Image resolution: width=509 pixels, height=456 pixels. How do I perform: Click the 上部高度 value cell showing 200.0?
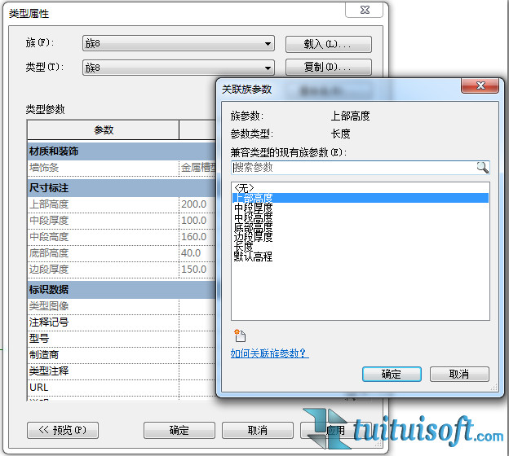[197, 204]
